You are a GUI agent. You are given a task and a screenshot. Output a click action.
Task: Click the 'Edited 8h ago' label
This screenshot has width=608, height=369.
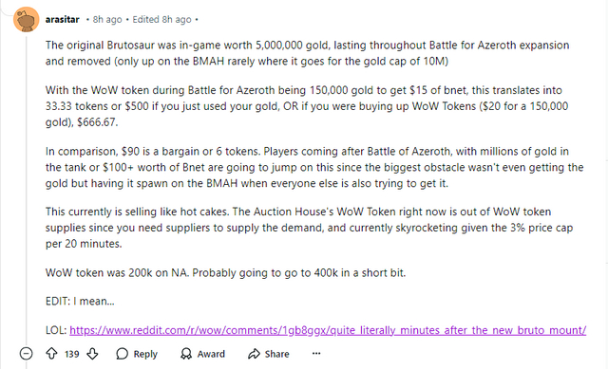[x=161, y=19]
